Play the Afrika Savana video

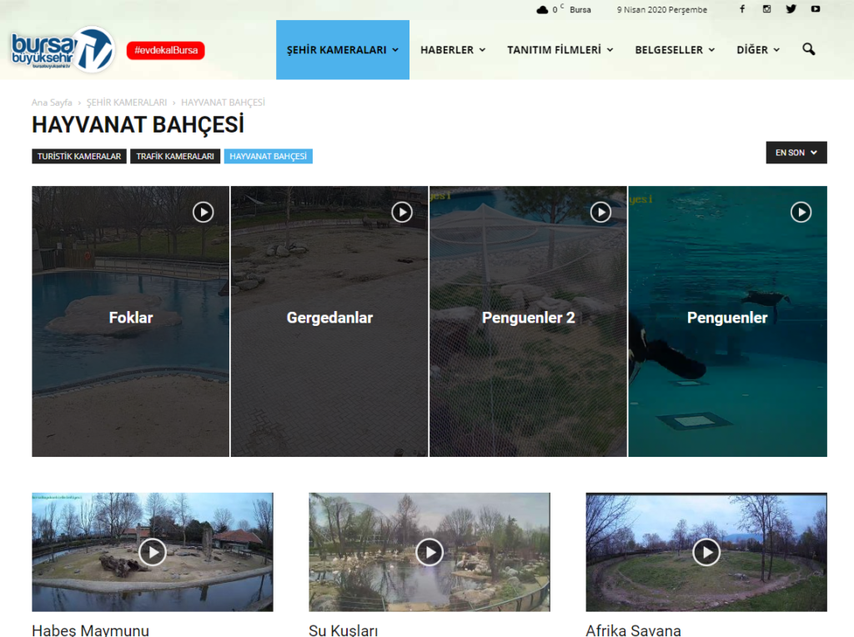click(x=706, y=552)
